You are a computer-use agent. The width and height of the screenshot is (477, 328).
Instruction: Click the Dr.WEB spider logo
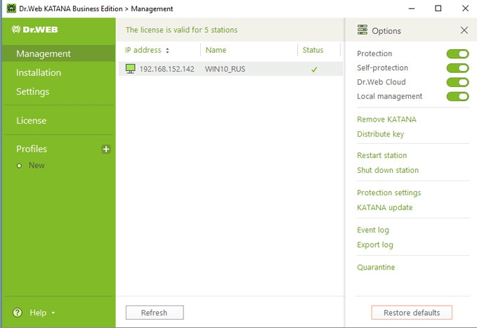tap(34, 29)
